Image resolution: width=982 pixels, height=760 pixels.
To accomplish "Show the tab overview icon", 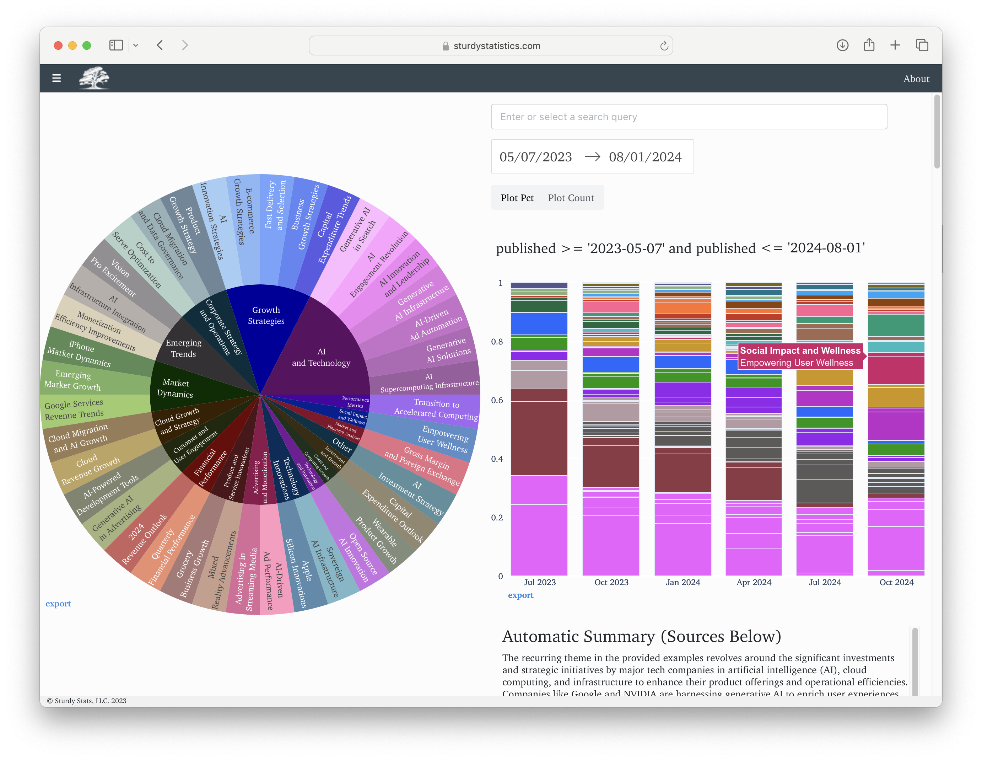I will click(922, 46).
